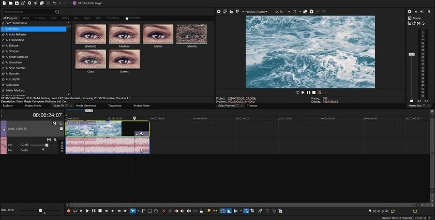
Task: Open the Transitions tab
Action: [x=115, y=105]
